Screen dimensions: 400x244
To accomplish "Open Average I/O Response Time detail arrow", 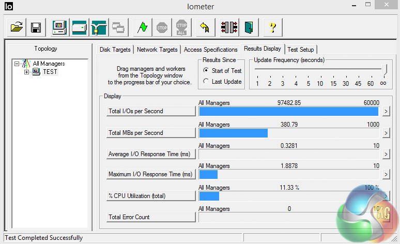I will coord(386,154).
